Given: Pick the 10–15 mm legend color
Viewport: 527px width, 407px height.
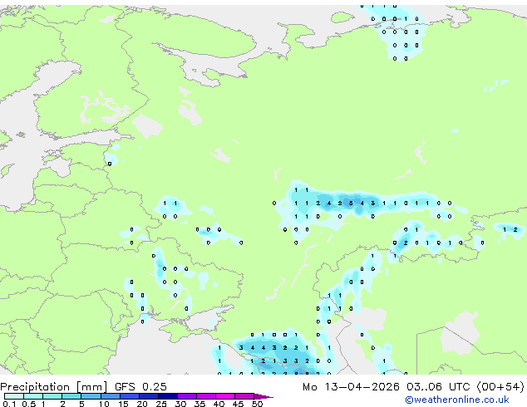Looking at the screenshot, I should pos(110,396).
